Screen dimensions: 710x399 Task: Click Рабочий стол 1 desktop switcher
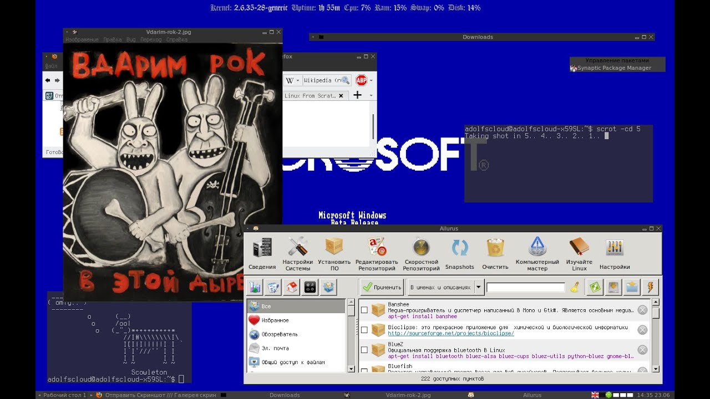pyautogui.click(x=64, y=395)
